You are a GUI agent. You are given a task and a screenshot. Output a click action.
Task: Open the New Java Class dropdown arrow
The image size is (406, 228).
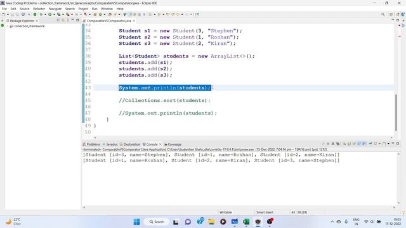point(104,15)
